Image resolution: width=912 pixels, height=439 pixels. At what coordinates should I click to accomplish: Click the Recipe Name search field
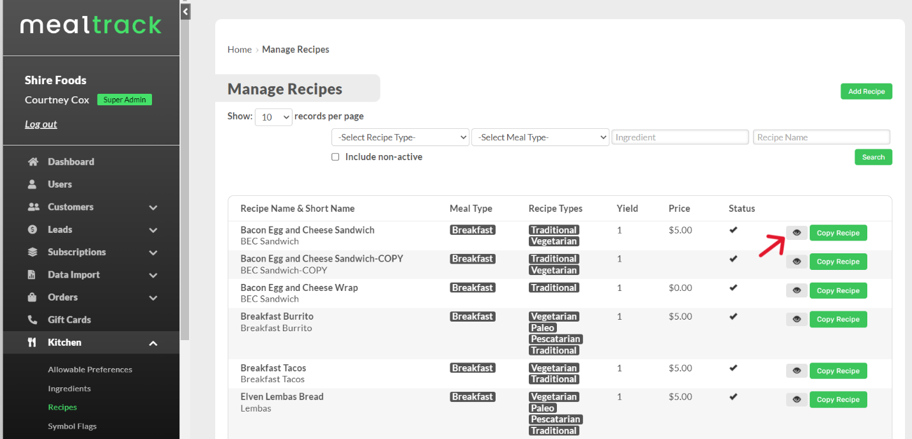tap(821, 137)
